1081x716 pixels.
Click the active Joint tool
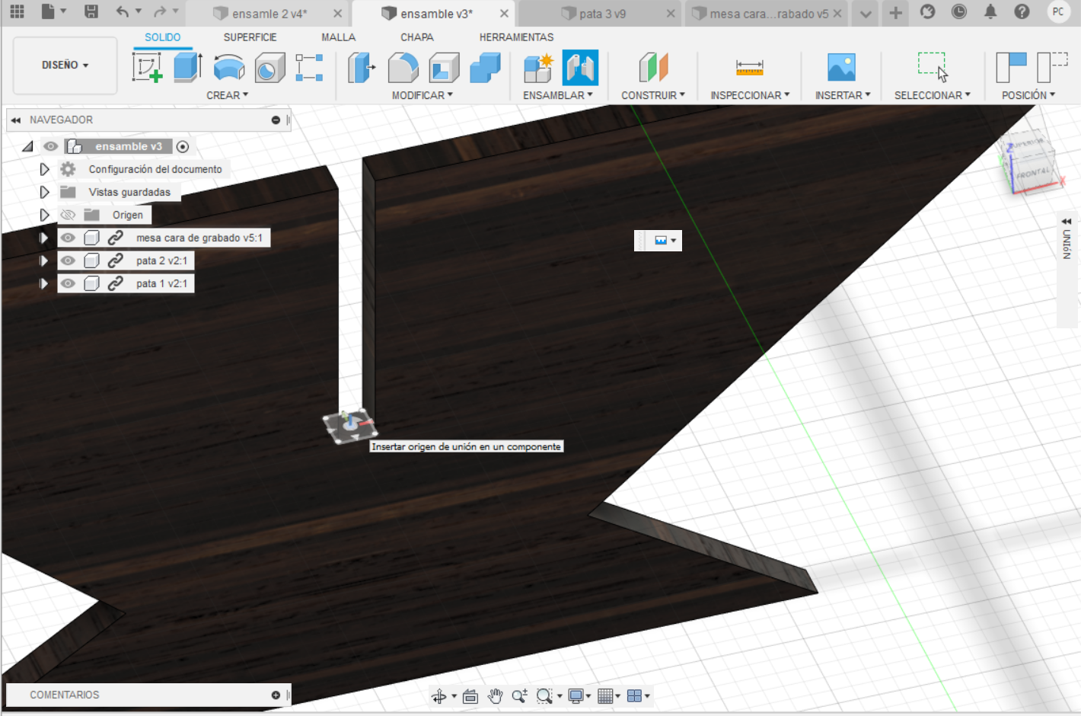point(580,68)
